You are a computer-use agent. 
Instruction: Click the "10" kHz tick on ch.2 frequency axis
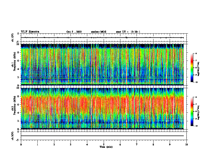coord(18,88)
